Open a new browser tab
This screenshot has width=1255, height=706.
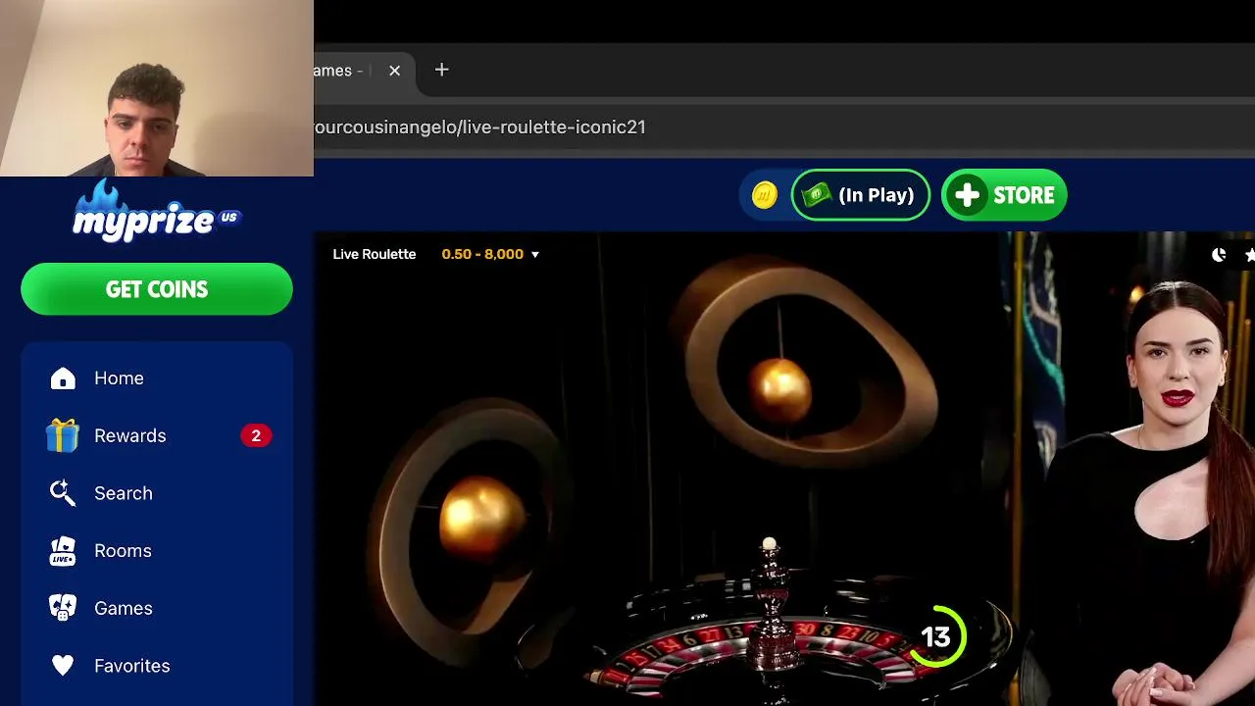(441, 70)
